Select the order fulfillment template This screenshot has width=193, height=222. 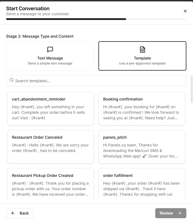[142, 184]
